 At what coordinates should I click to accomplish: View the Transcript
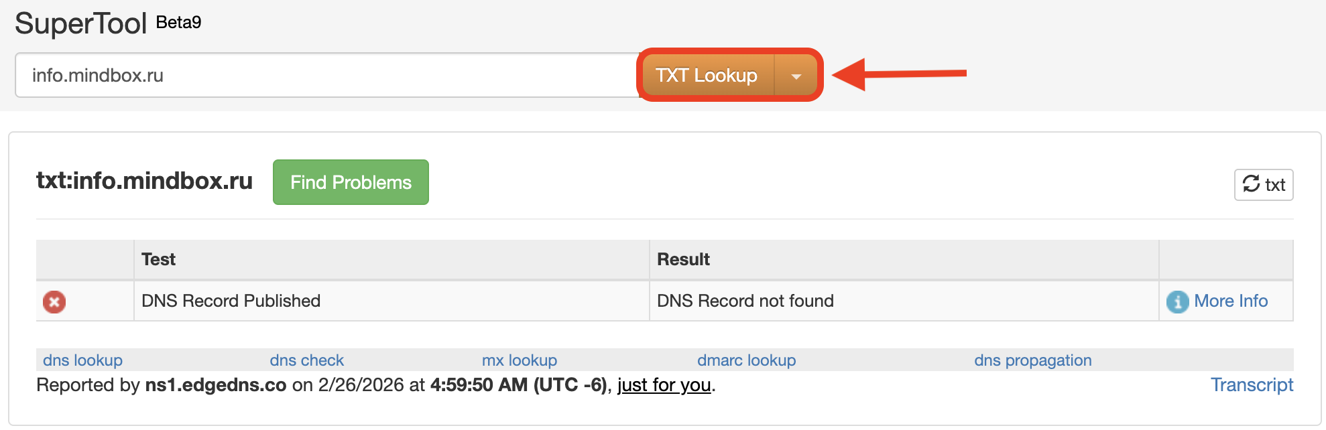(1252, 384)
